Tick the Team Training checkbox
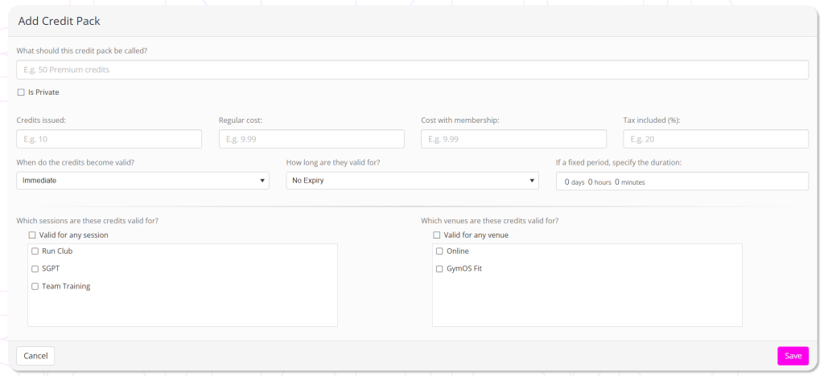This screenshot has width=824, height=376. coord(35,287)
